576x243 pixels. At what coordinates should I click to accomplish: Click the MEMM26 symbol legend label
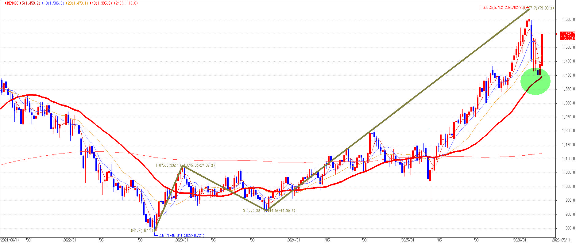12,3
